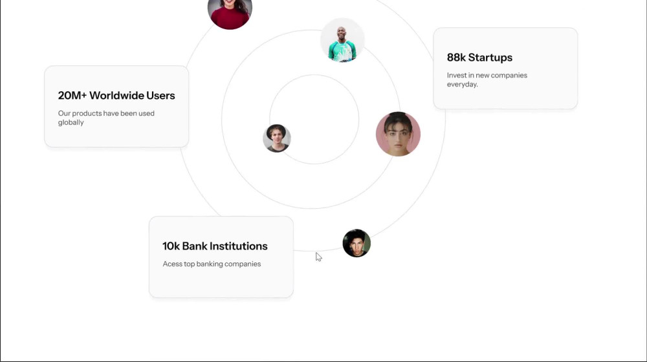647x362 pixels.
Task: Click the woman in red sweater avatar
Action: 230,12
